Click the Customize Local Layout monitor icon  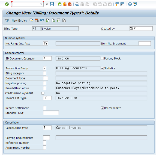[135, 4]
